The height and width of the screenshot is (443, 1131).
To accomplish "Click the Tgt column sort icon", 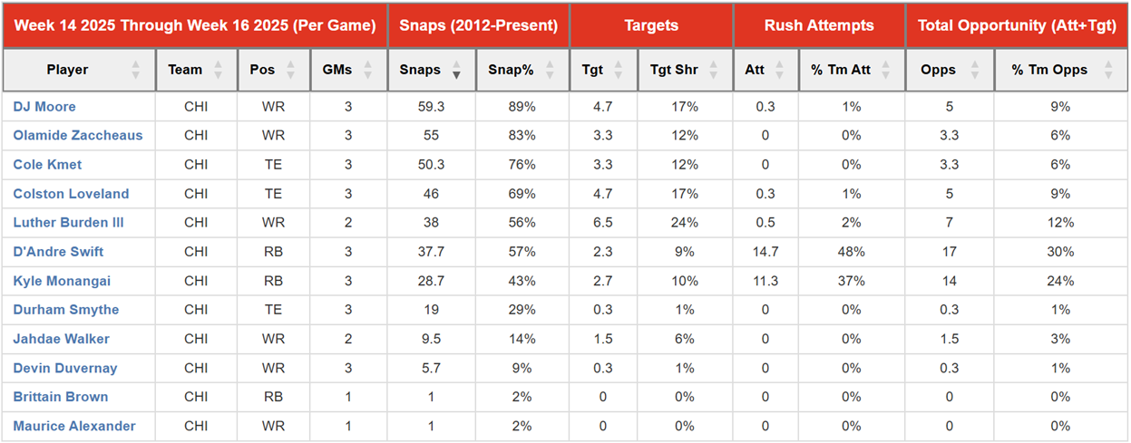I will 618,70.
